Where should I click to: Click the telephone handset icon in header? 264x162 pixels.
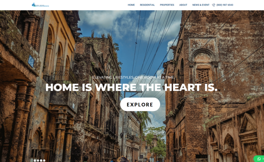point(213,5)
